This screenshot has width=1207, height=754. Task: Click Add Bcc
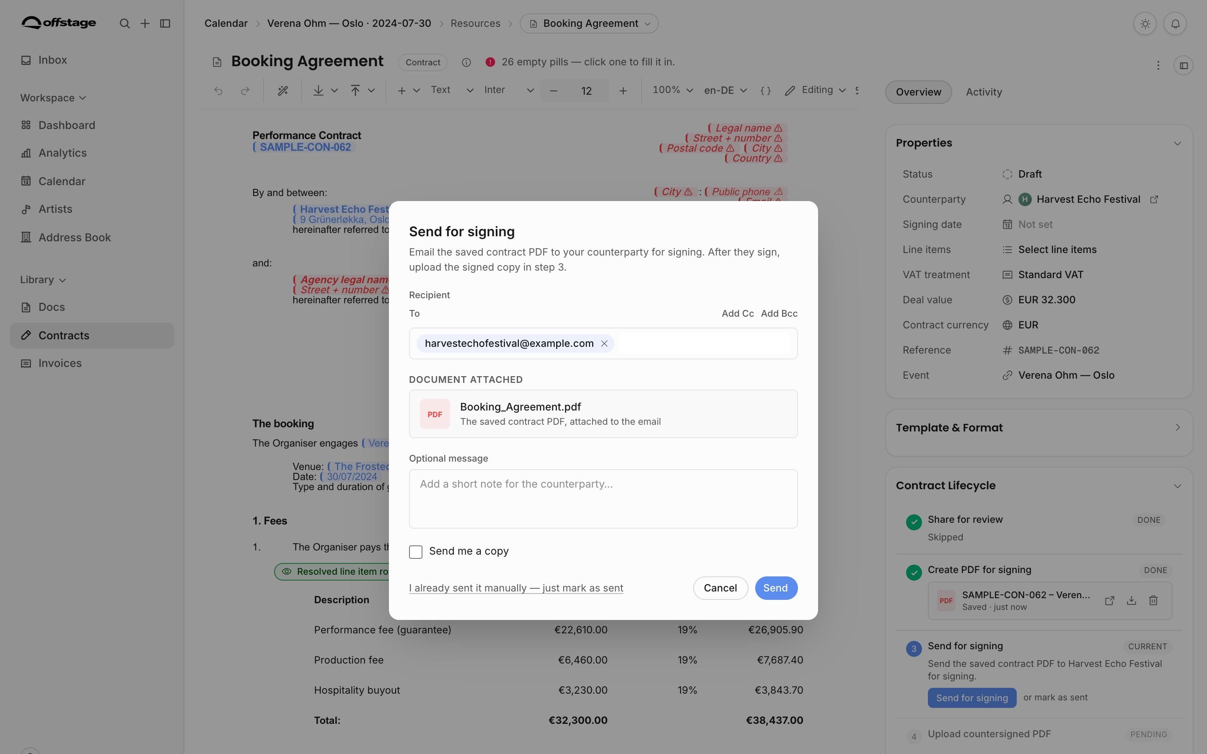click(779, 313)
